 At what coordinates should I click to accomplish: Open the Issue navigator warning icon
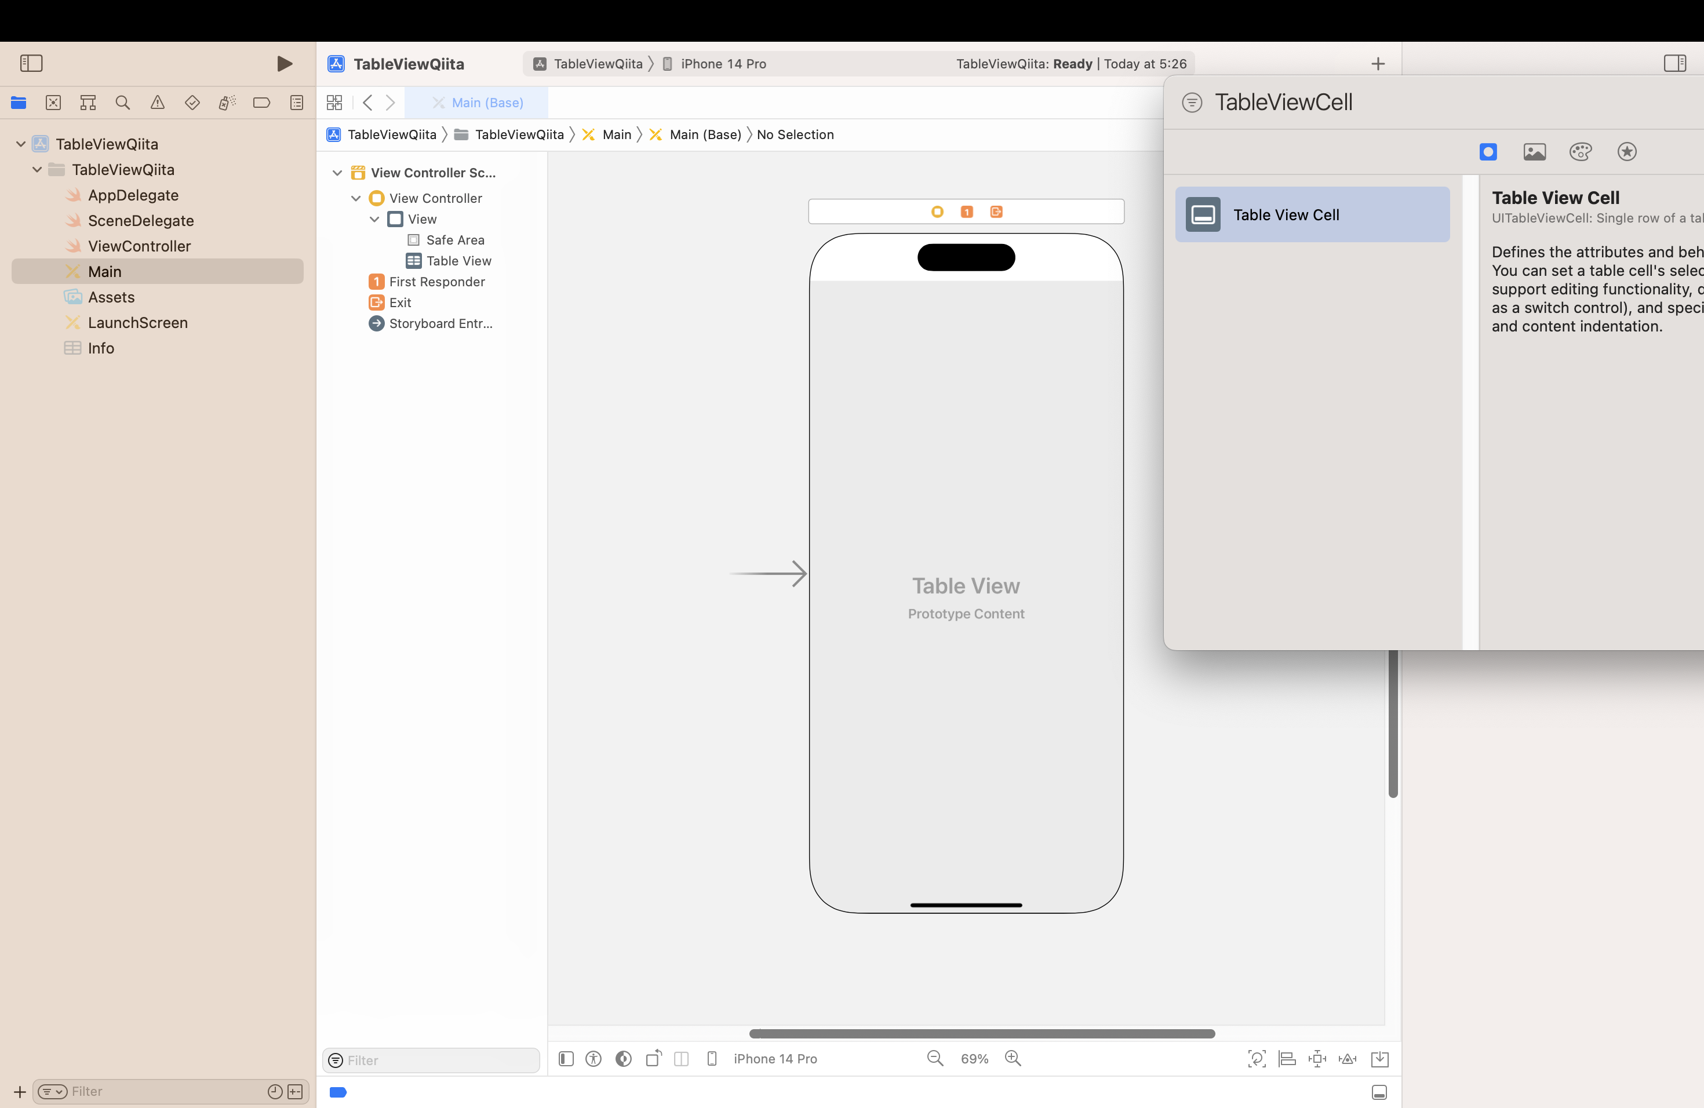click(x=158, y=103)
